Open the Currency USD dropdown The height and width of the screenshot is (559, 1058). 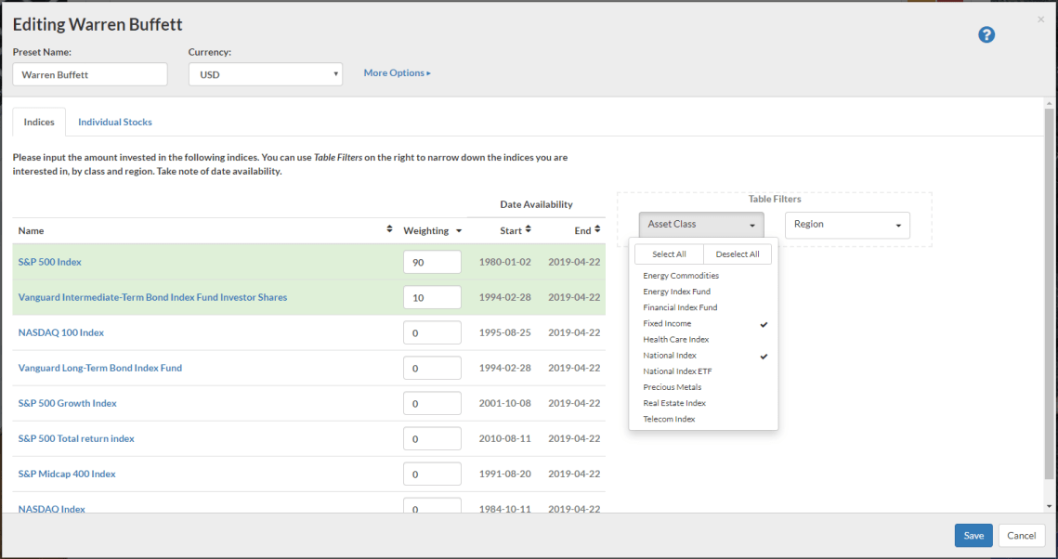click(265, 74)
